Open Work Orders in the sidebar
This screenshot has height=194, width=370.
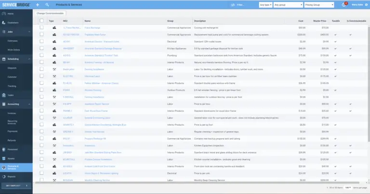pos(13,50)
